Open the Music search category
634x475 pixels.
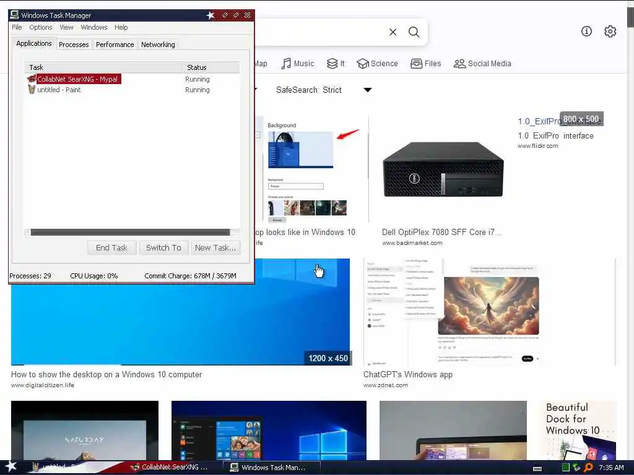(x=298, y=64)
